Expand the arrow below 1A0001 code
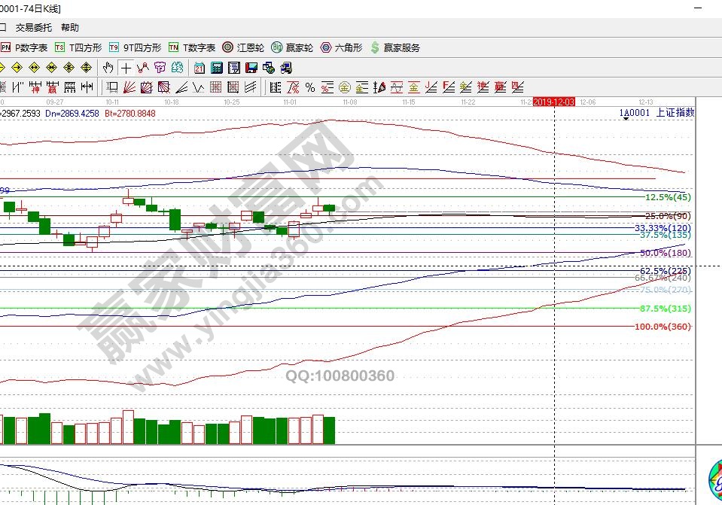Image resolution: width=722 pixels, height=505 pixels. pos(625,118)
